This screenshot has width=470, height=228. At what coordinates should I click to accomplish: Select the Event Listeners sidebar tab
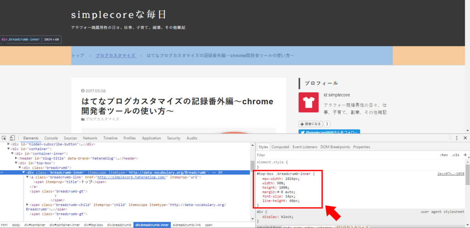tap(305, 147)
